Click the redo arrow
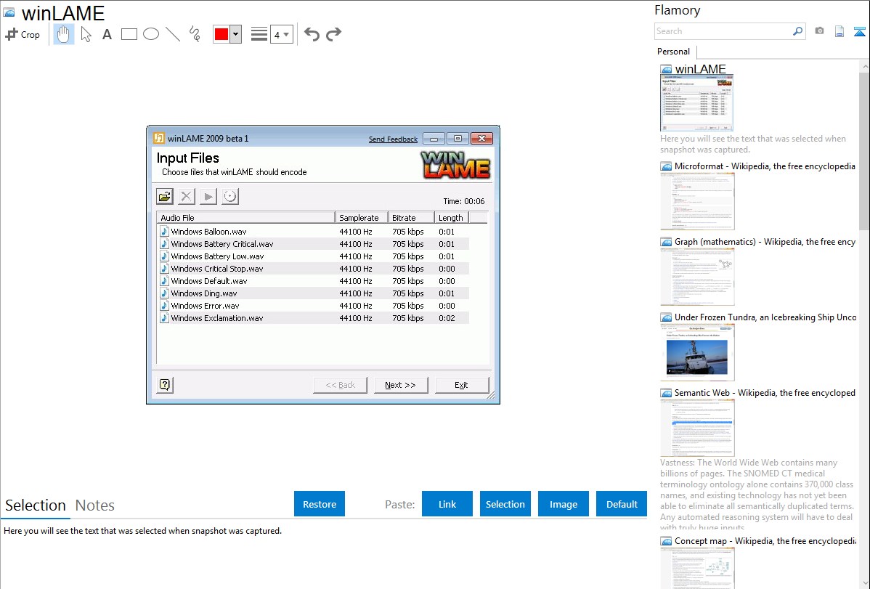 point(334,34)
